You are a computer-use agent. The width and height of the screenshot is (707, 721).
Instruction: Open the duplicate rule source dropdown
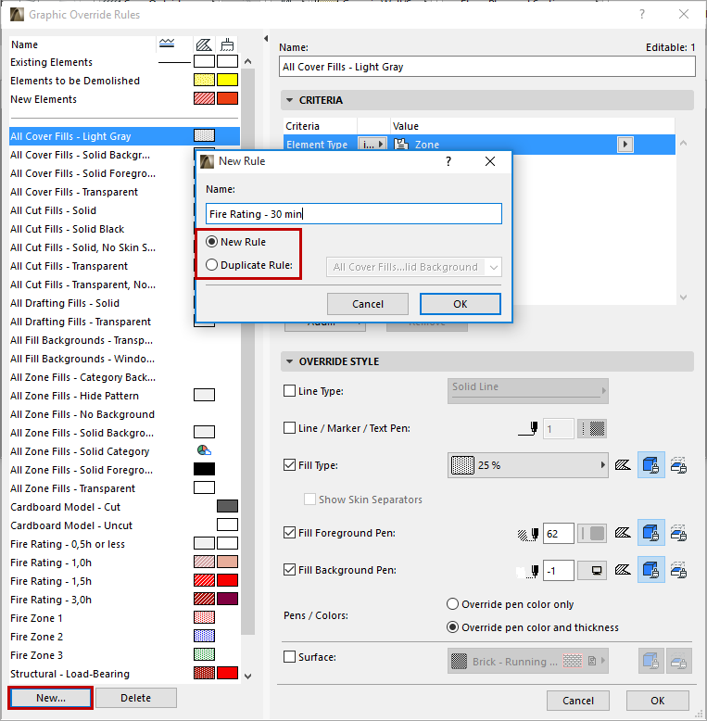pos(413,267)
